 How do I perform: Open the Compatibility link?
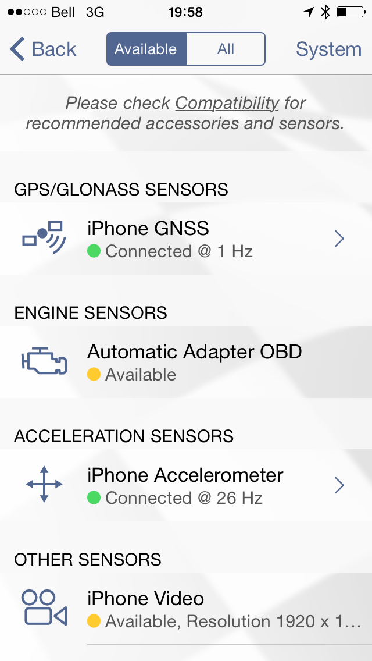(227, 103)
